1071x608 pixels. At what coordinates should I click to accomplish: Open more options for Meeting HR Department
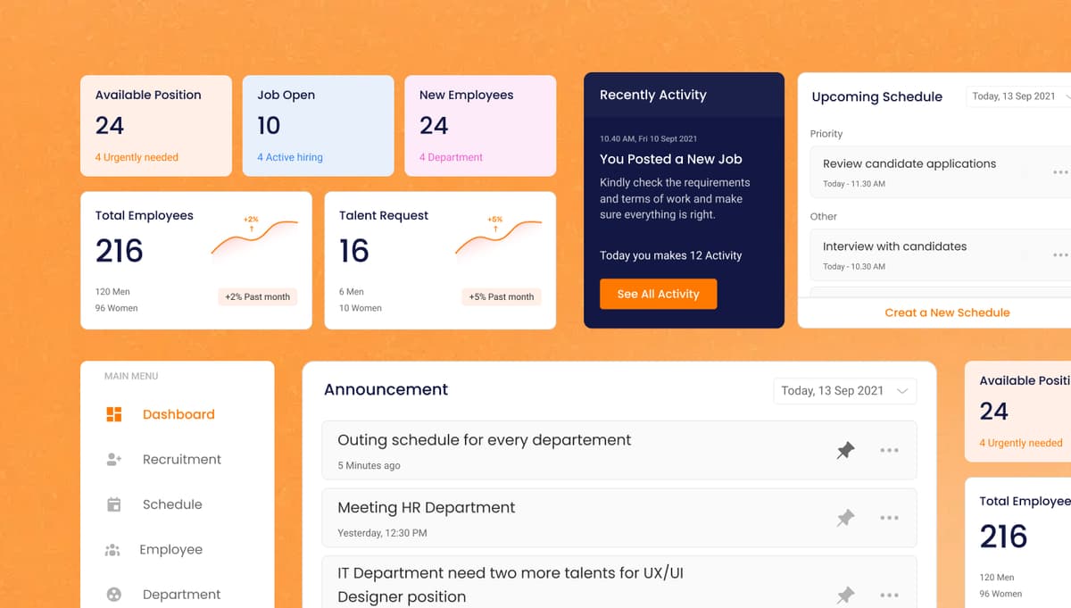click(x=889, y=518)
